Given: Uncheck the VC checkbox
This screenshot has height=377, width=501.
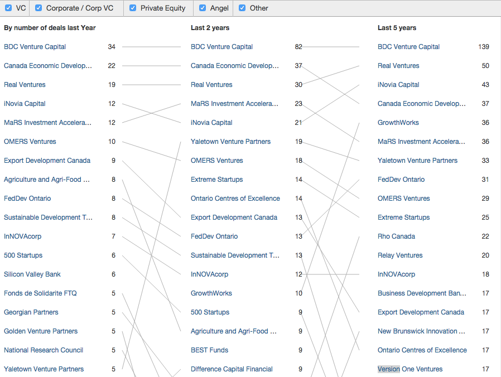Looking at the screenshot, I should (8, 8).
